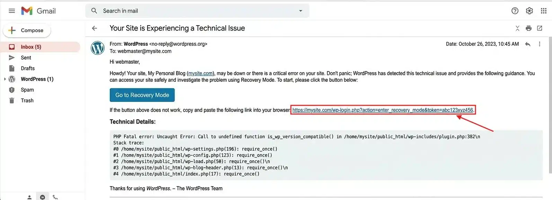
Task: Expand the search options dropdown arrow
Action: 301,11
